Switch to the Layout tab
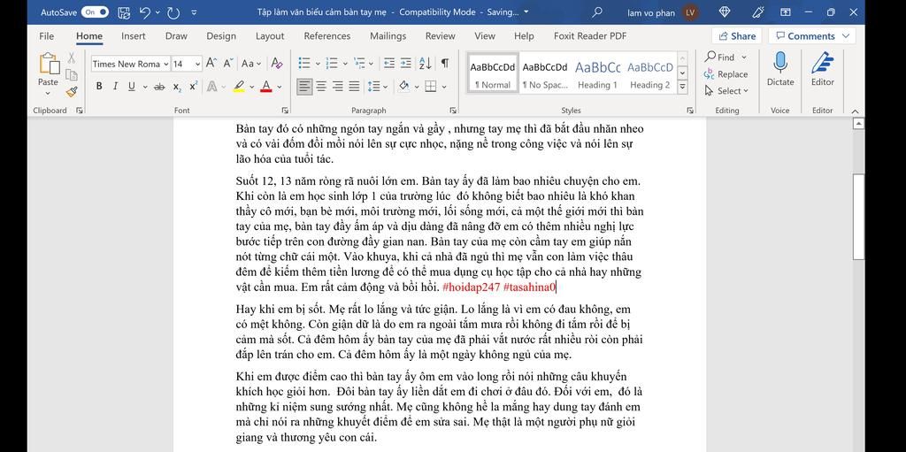 coord(270,36)
